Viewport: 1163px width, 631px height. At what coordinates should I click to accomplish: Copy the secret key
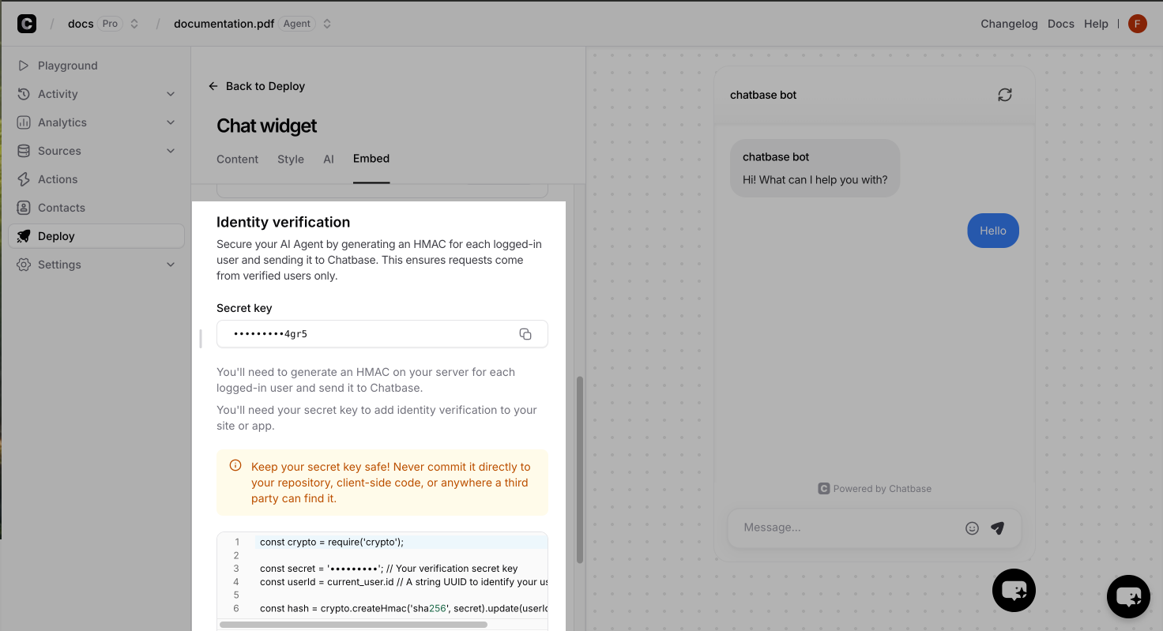[x=525, y=334]
